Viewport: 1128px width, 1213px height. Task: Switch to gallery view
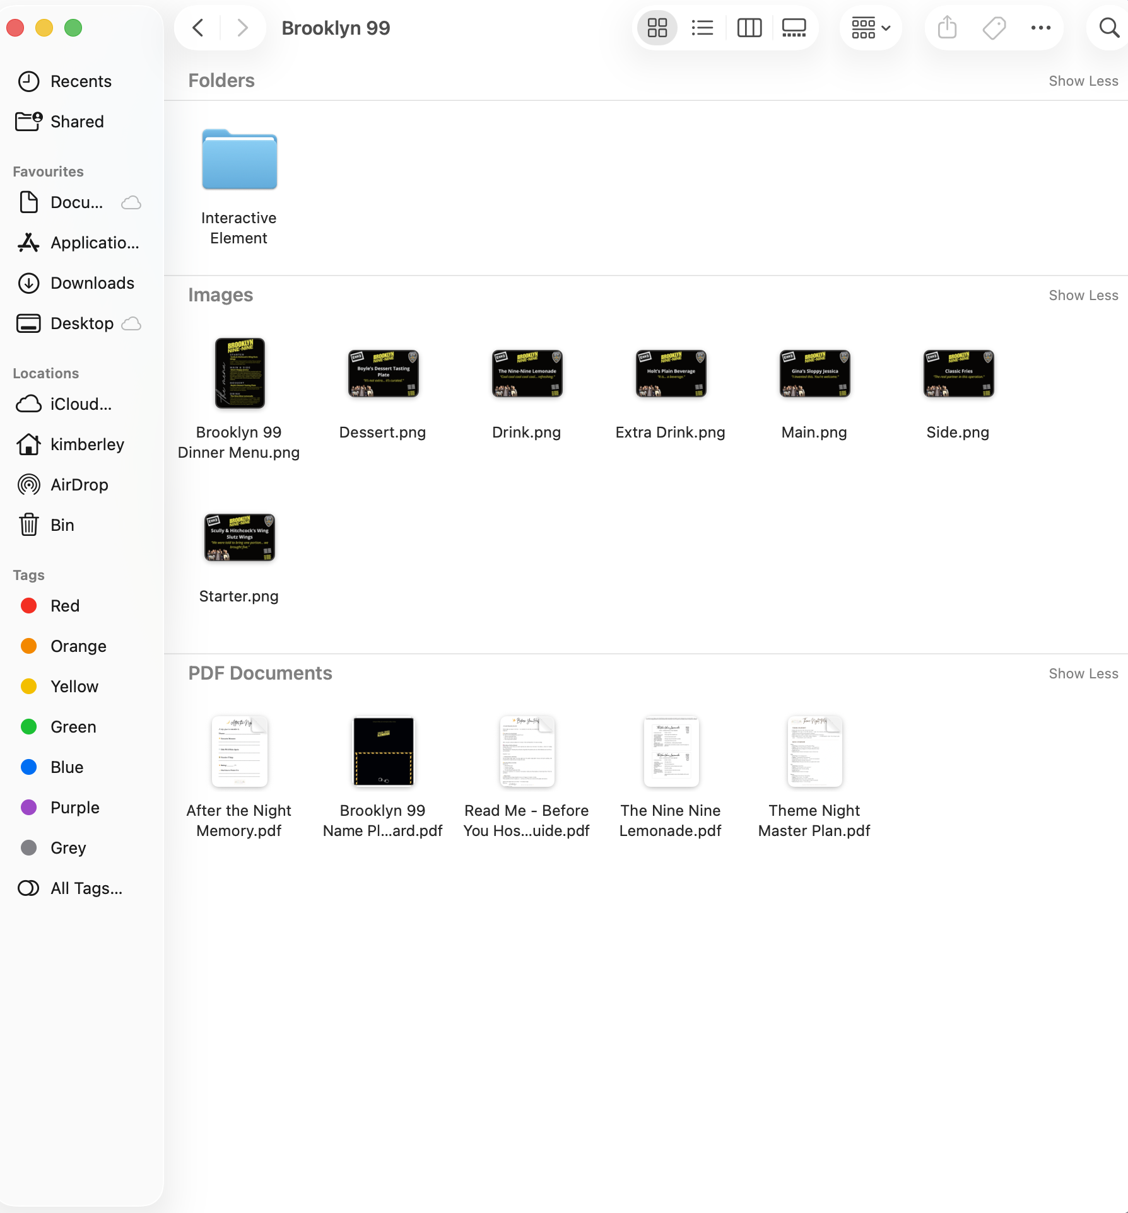coord(794,28)
